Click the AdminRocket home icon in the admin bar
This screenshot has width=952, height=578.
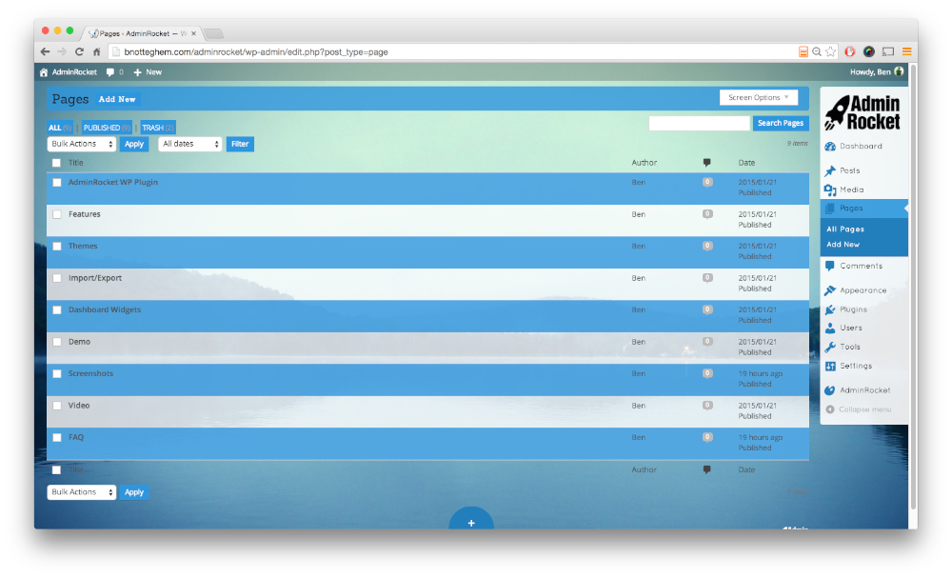click(44, 72)
